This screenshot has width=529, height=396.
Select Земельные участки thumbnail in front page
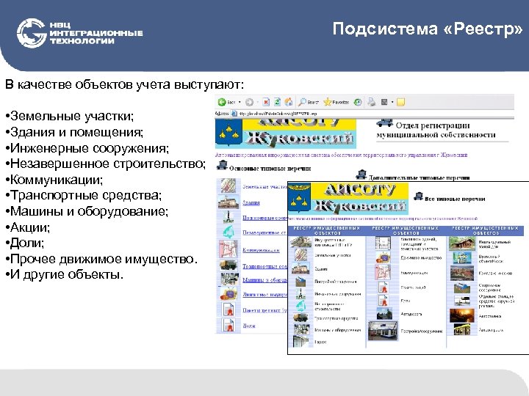[x=301, y=255]
